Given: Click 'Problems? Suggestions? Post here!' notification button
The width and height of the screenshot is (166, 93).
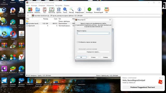Looking at the screenshot, I should (x=143, y=87).
